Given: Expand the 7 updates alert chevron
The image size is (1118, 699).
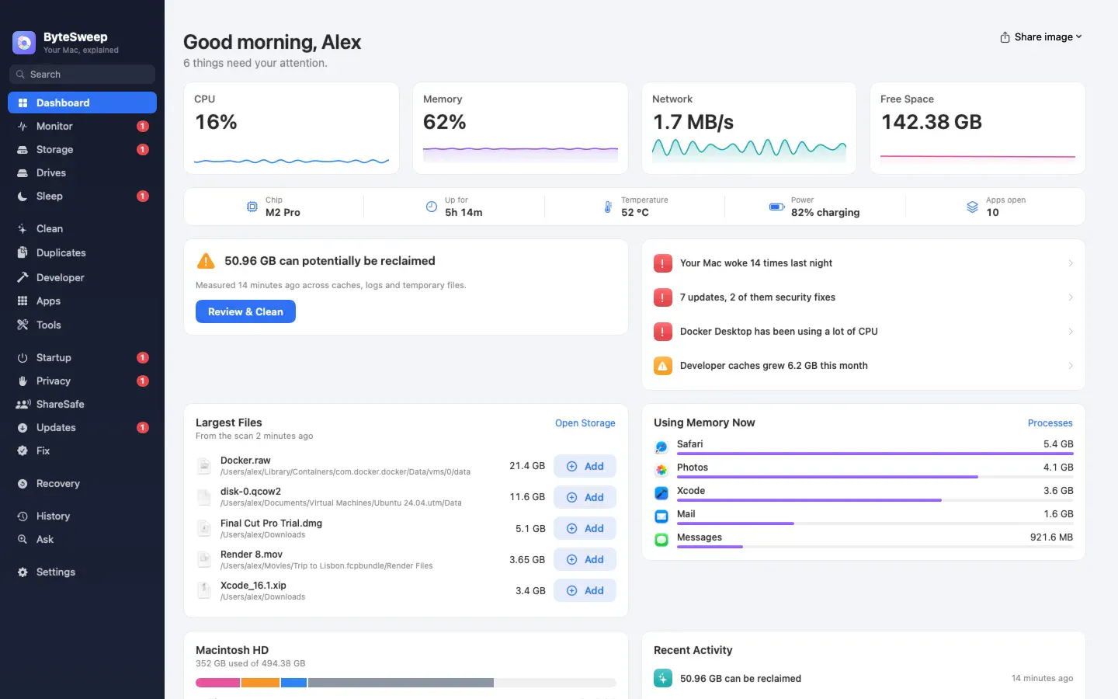Looking at the screenshot, I should coord(1071,297).
